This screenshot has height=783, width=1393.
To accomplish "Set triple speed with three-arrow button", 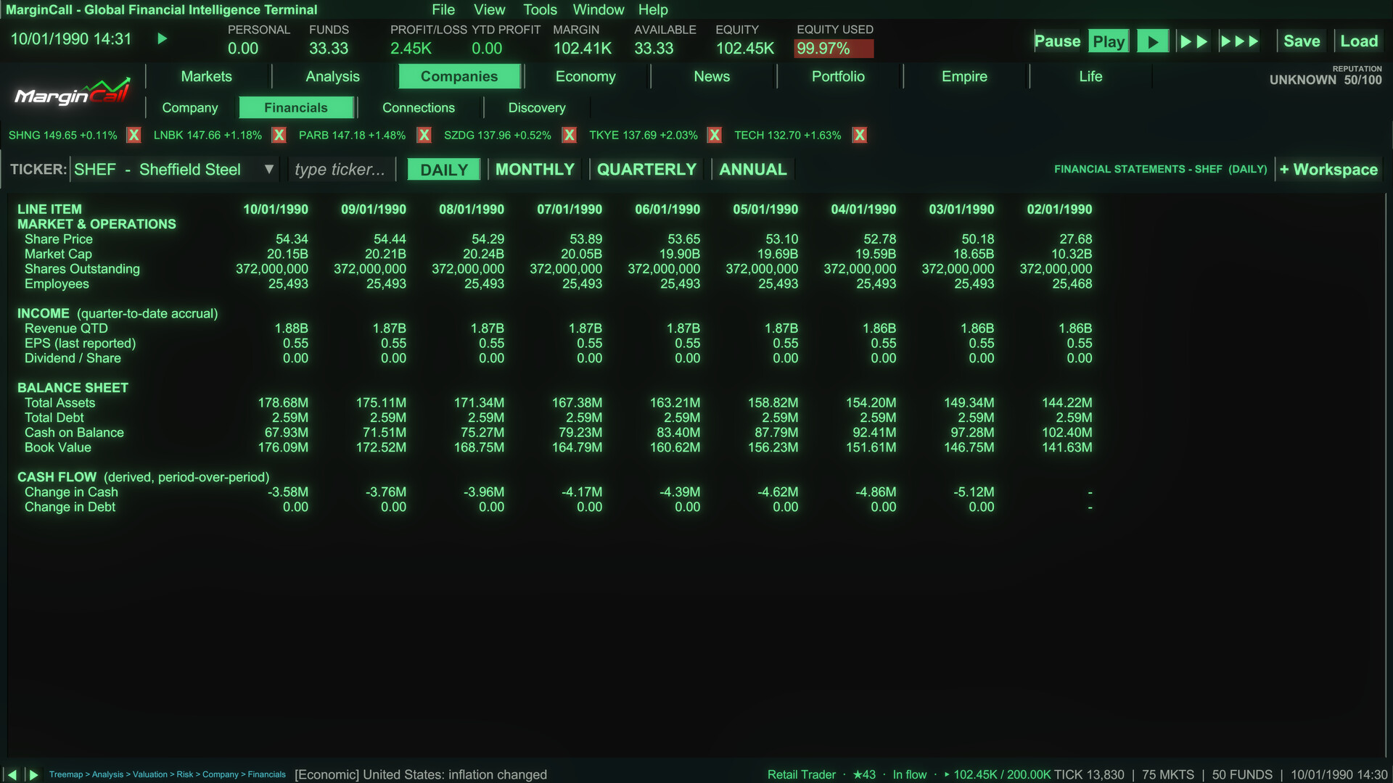I will tap(1239, 41).
